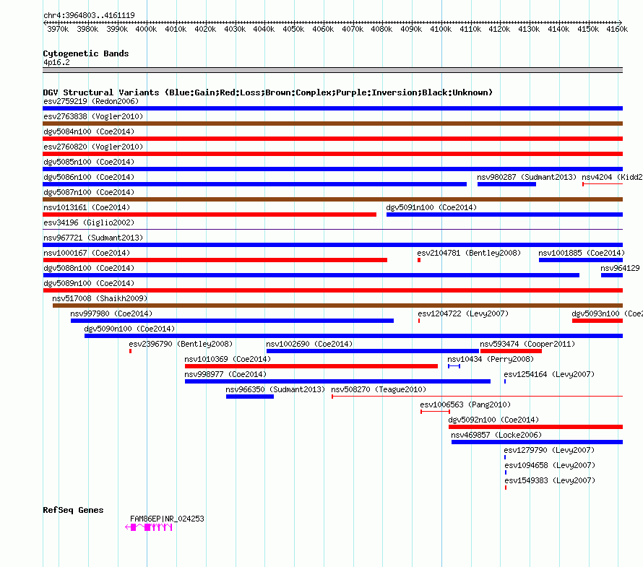643x567 pixels.
Task: Click the nsv964129 variant label
Action: (620, 268)
